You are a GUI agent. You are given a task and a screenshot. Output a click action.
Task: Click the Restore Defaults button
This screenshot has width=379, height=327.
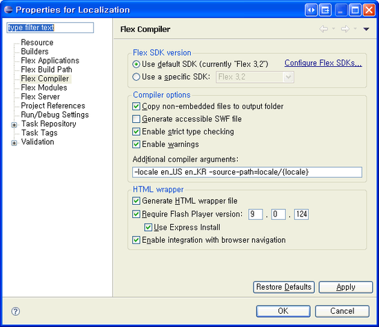coord(284,287)
